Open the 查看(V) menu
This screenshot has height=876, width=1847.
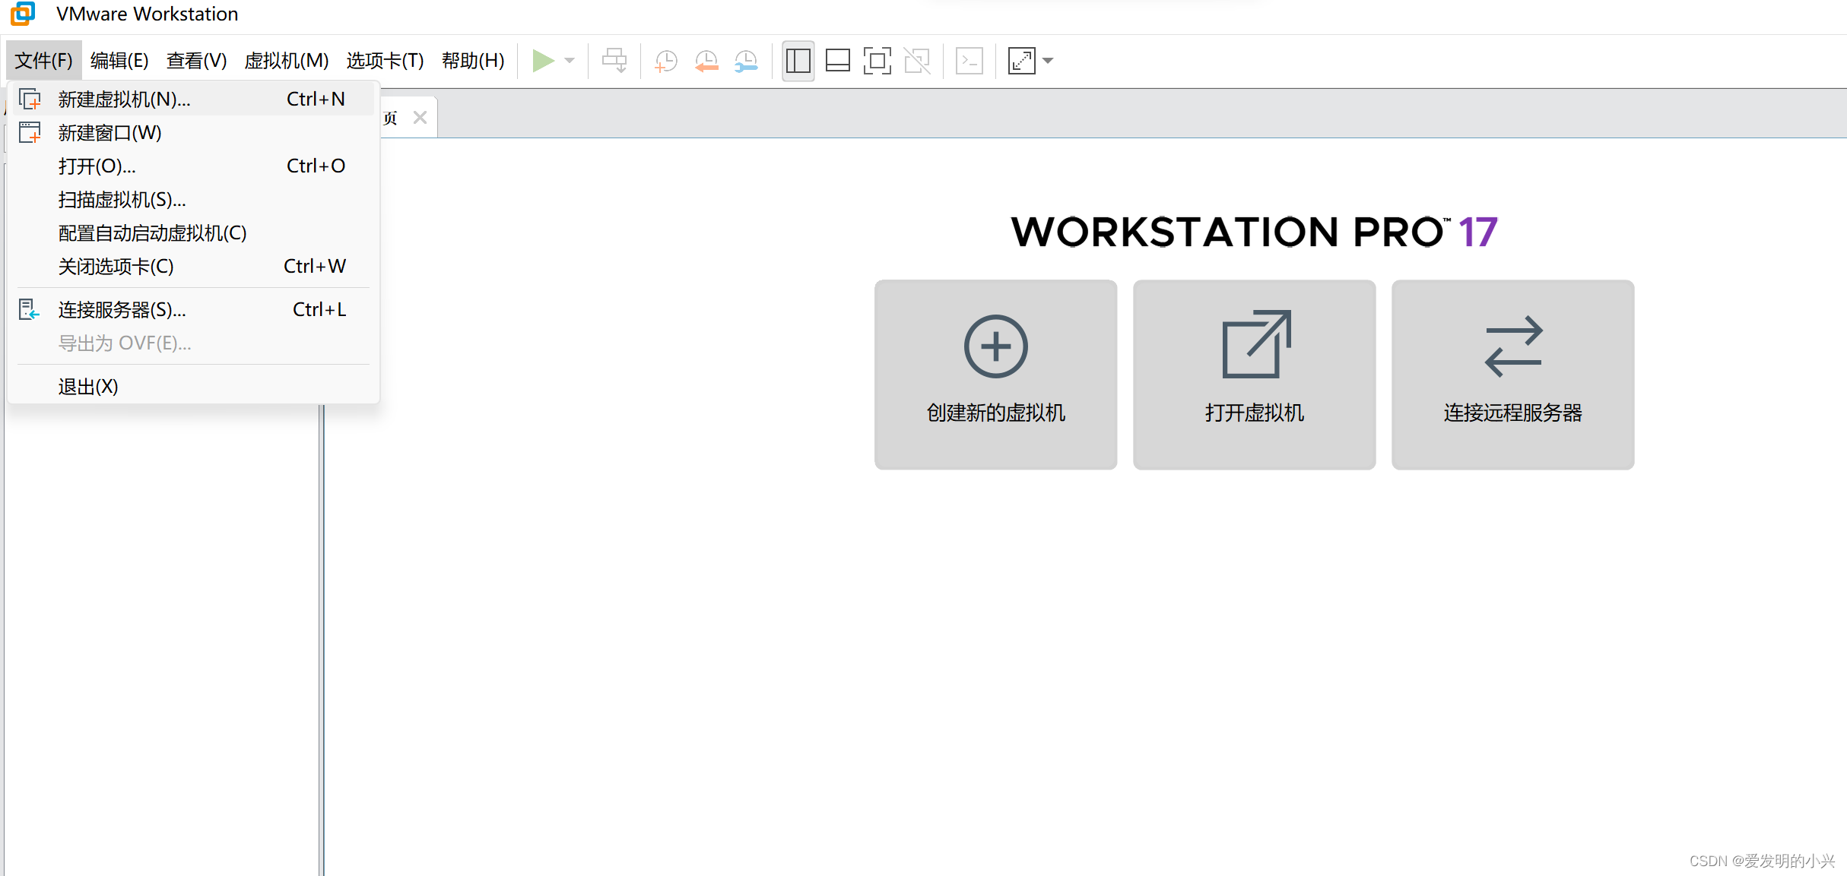196,61
